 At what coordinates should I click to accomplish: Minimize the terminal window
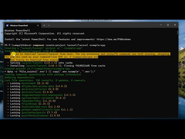[x=161, y=25]
